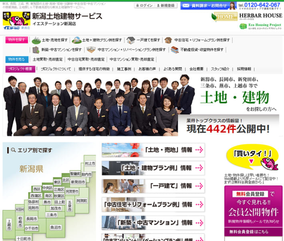Click the 会員公開物件 member banner
The width and height of the screenshot is (284, 241).
coord(254,206)
